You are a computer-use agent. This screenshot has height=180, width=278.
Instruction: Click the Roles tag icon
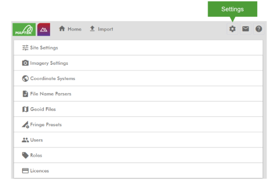pyautogui.click(x=25, y=156)
